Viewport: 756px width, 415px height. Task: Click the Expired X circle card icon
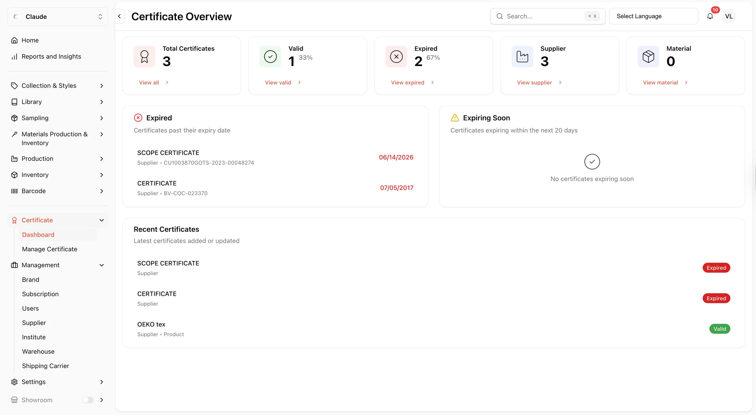396,57
